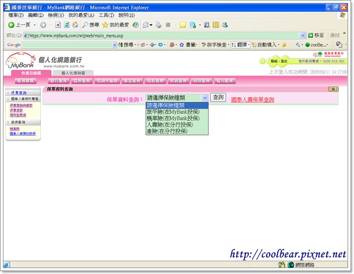Open the History icon in the toolbar

[136, 25]
